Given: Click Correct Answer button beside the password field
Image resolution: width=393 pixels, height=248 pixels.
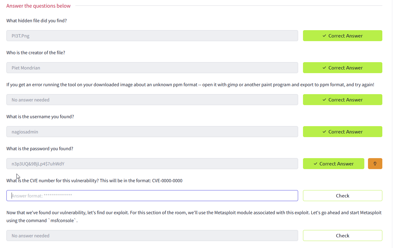Looking at the screenshot, I should (x=333, y=164).
